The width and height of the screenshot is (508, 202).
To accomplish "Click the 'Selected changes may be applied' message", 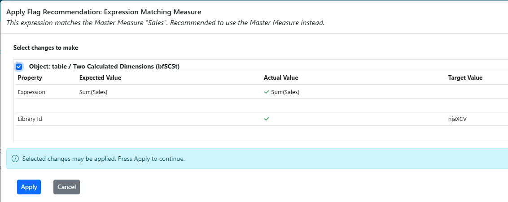I will click(x=103, y=159).
